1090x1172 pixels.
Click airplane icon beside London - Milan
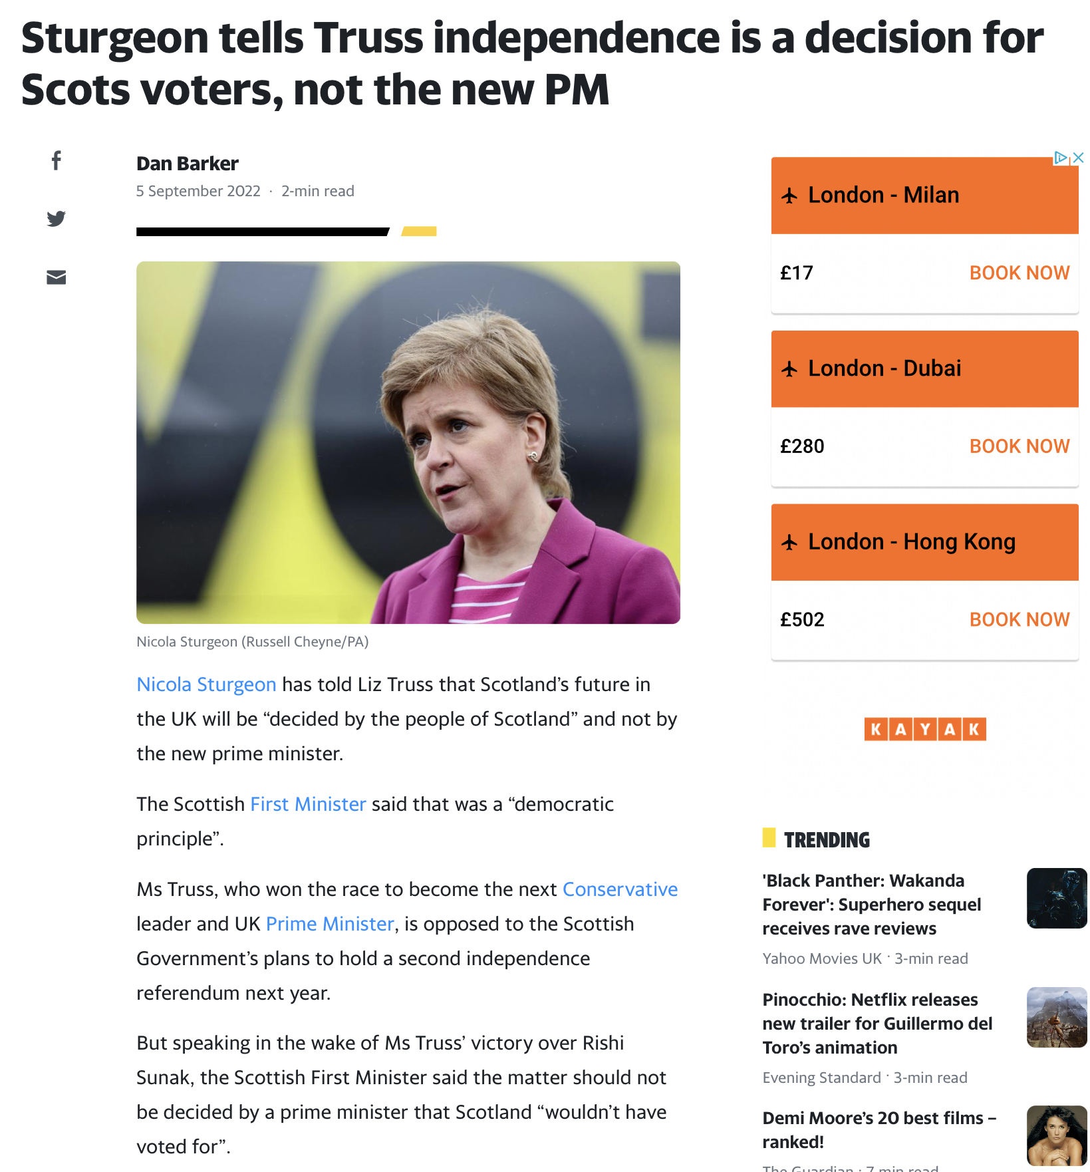[x=789, y=196]
